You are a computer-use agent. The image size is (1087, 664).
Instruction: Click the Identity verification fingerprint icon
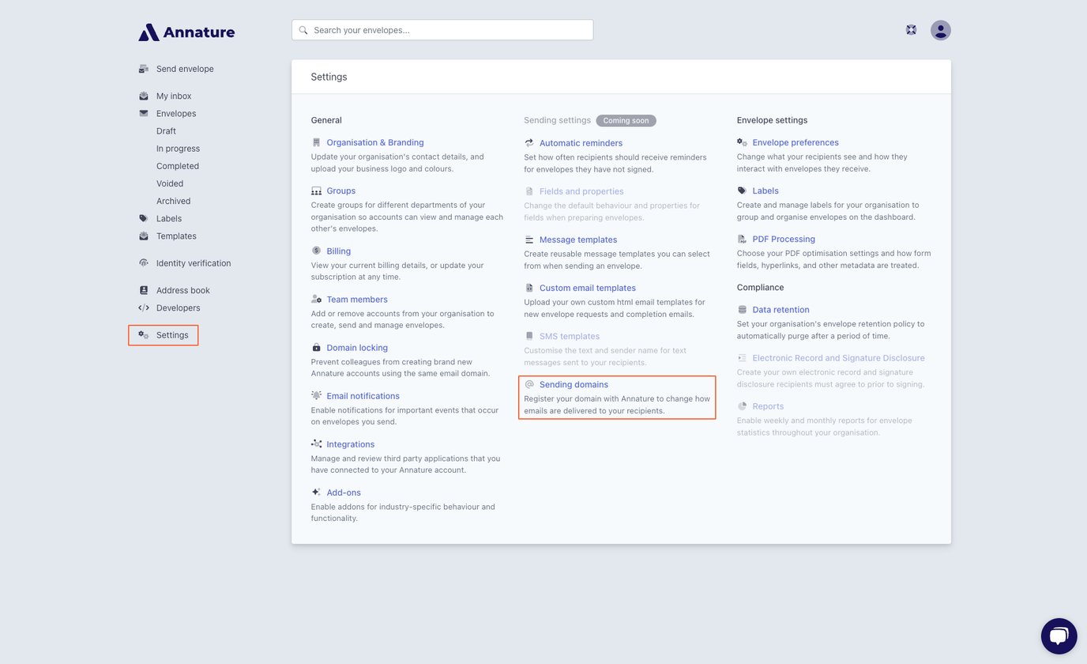[x=144, y=263]
